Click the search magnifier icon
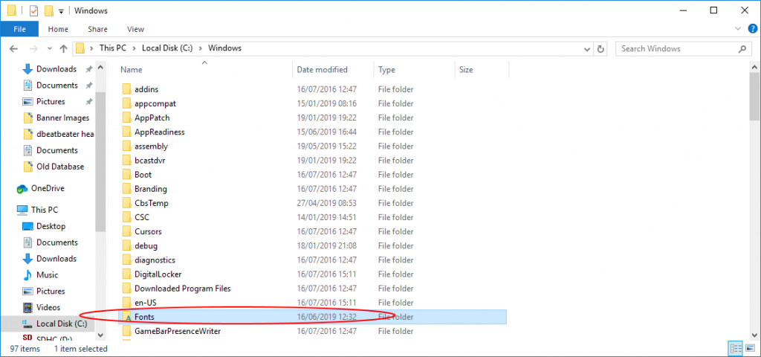Screen dimensions: 761x357 (742, 48)
